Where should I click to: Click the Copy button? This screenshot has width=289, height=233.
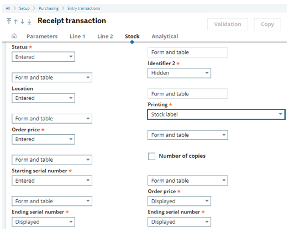[267, 24]
